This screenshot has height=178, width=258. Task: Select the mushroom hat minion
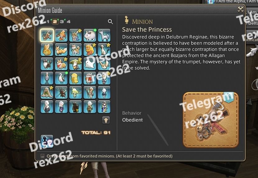76,64
